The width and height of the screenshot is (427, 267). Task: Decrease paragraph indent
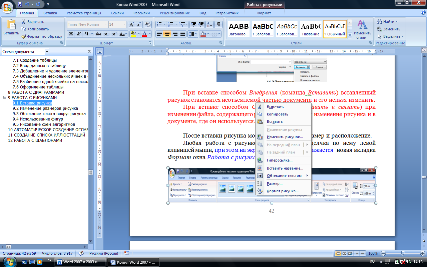click(193, 24)
